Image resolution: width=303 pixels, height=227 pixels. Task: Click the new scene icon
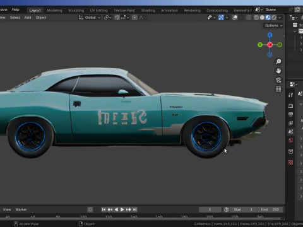(x=297, y=9)
